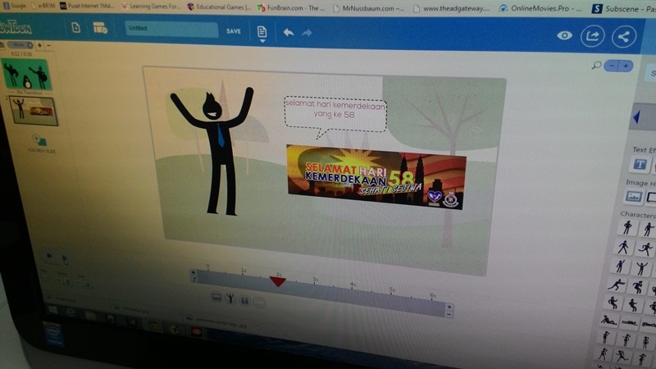Zoom out canvas with minus button
Screen dimensions: 656x369
[x=612, y=66]
